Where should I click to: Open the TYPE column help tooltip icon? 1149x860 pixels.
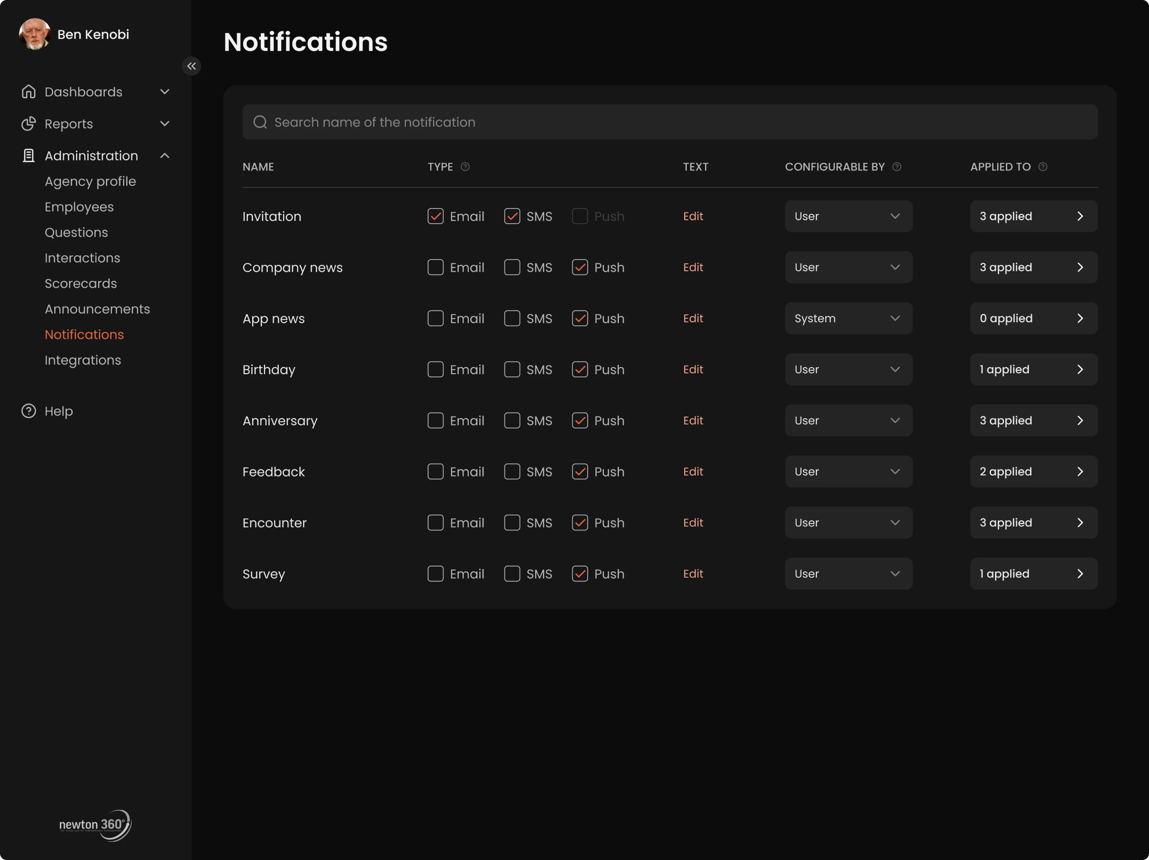[465, 167]
